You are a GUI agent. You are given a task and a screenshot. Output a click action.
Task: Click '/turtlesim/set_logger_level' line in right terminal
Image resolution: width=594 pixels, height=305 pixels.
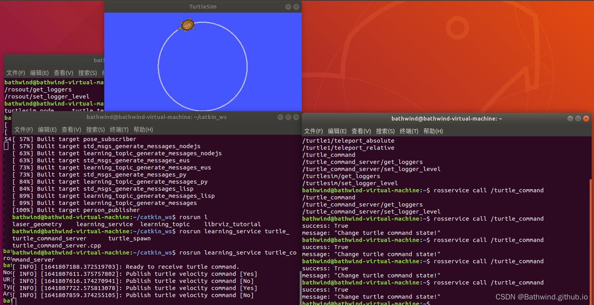[x=350, y=183]
